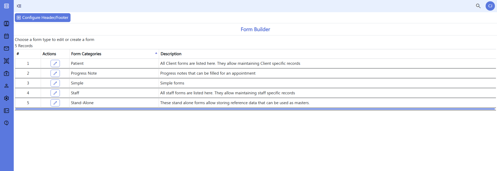Click the horizontal table scrollbar
497x171 pixels.
[255, 109]
